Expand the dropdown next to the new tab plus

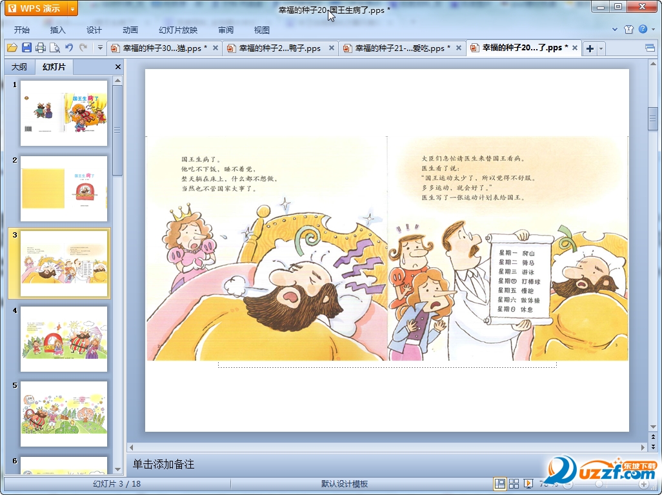[x=601, y=48]
